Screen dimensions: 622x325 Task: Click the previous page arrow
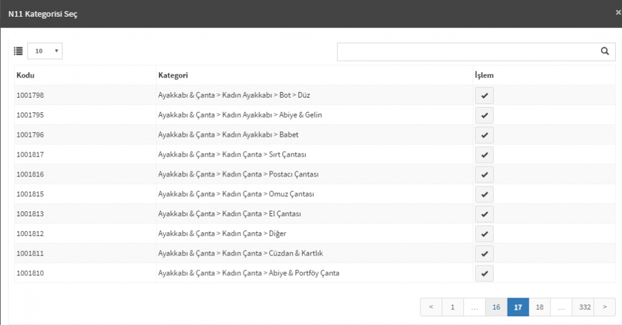tap(431, 307)
